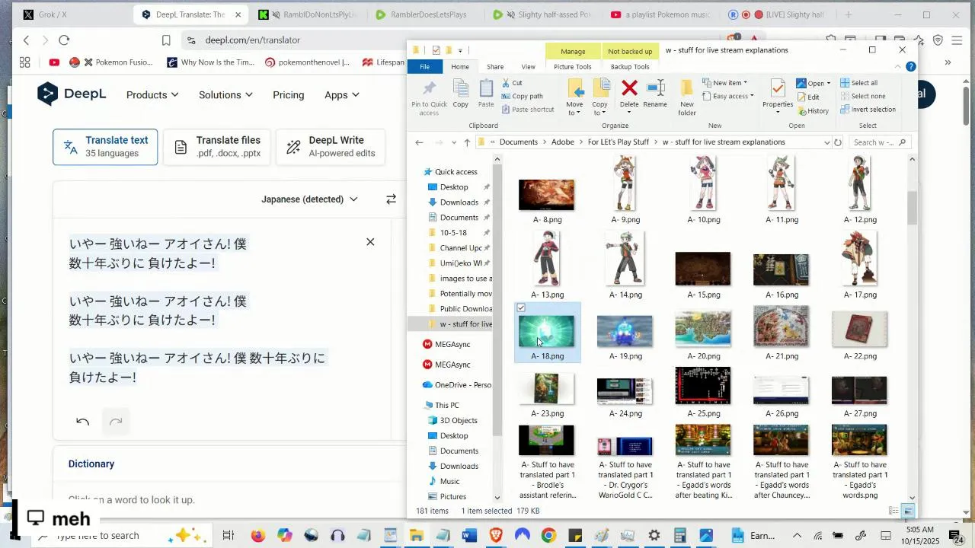
Task: Select Translate files tab in DeepL
Action: pyautogui.click(x=217, y=147)
